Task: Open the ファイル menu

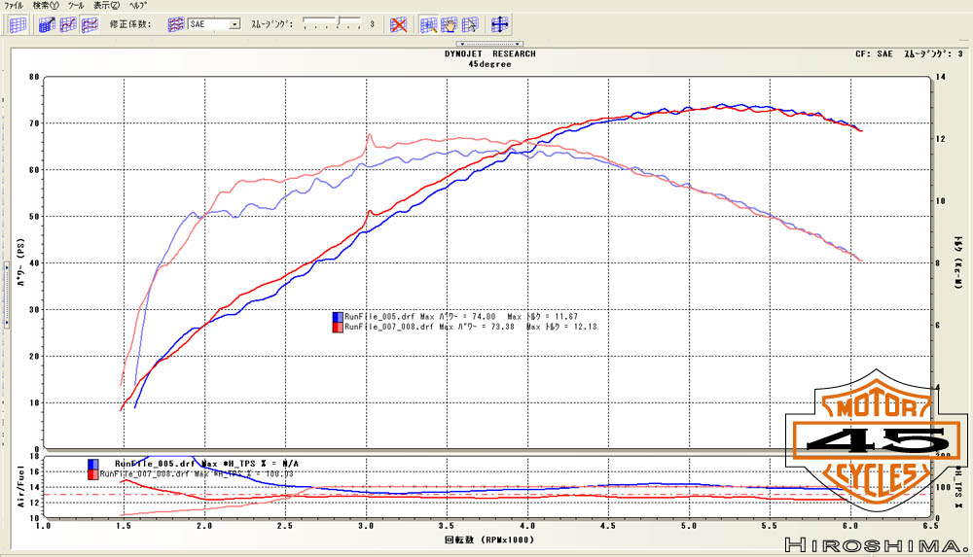Action: point(15,6)
